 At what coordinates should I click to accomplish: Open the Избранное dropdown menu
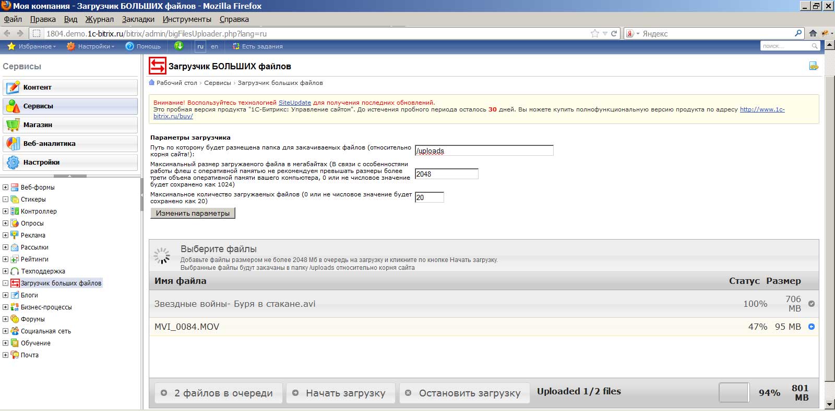32,46
